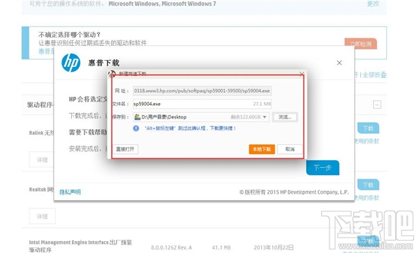This screenshot has height=253, width=419.
Task: Click the 2013年10月22日 date text
Action: click(x=274, y=247)
